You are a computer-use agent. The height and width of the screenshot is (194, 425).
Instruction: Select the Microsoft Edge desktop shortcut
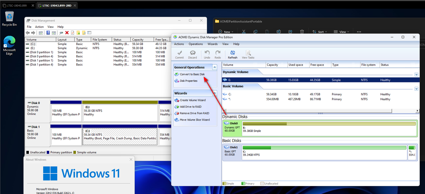(9, 46)
